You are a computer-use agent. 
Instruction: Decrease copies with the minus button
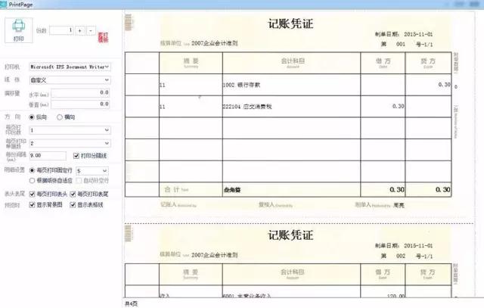tap(91, 30)
